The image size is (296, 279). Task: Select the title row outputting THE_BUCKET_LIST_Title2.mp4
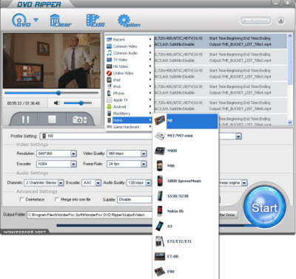[221, 58]
